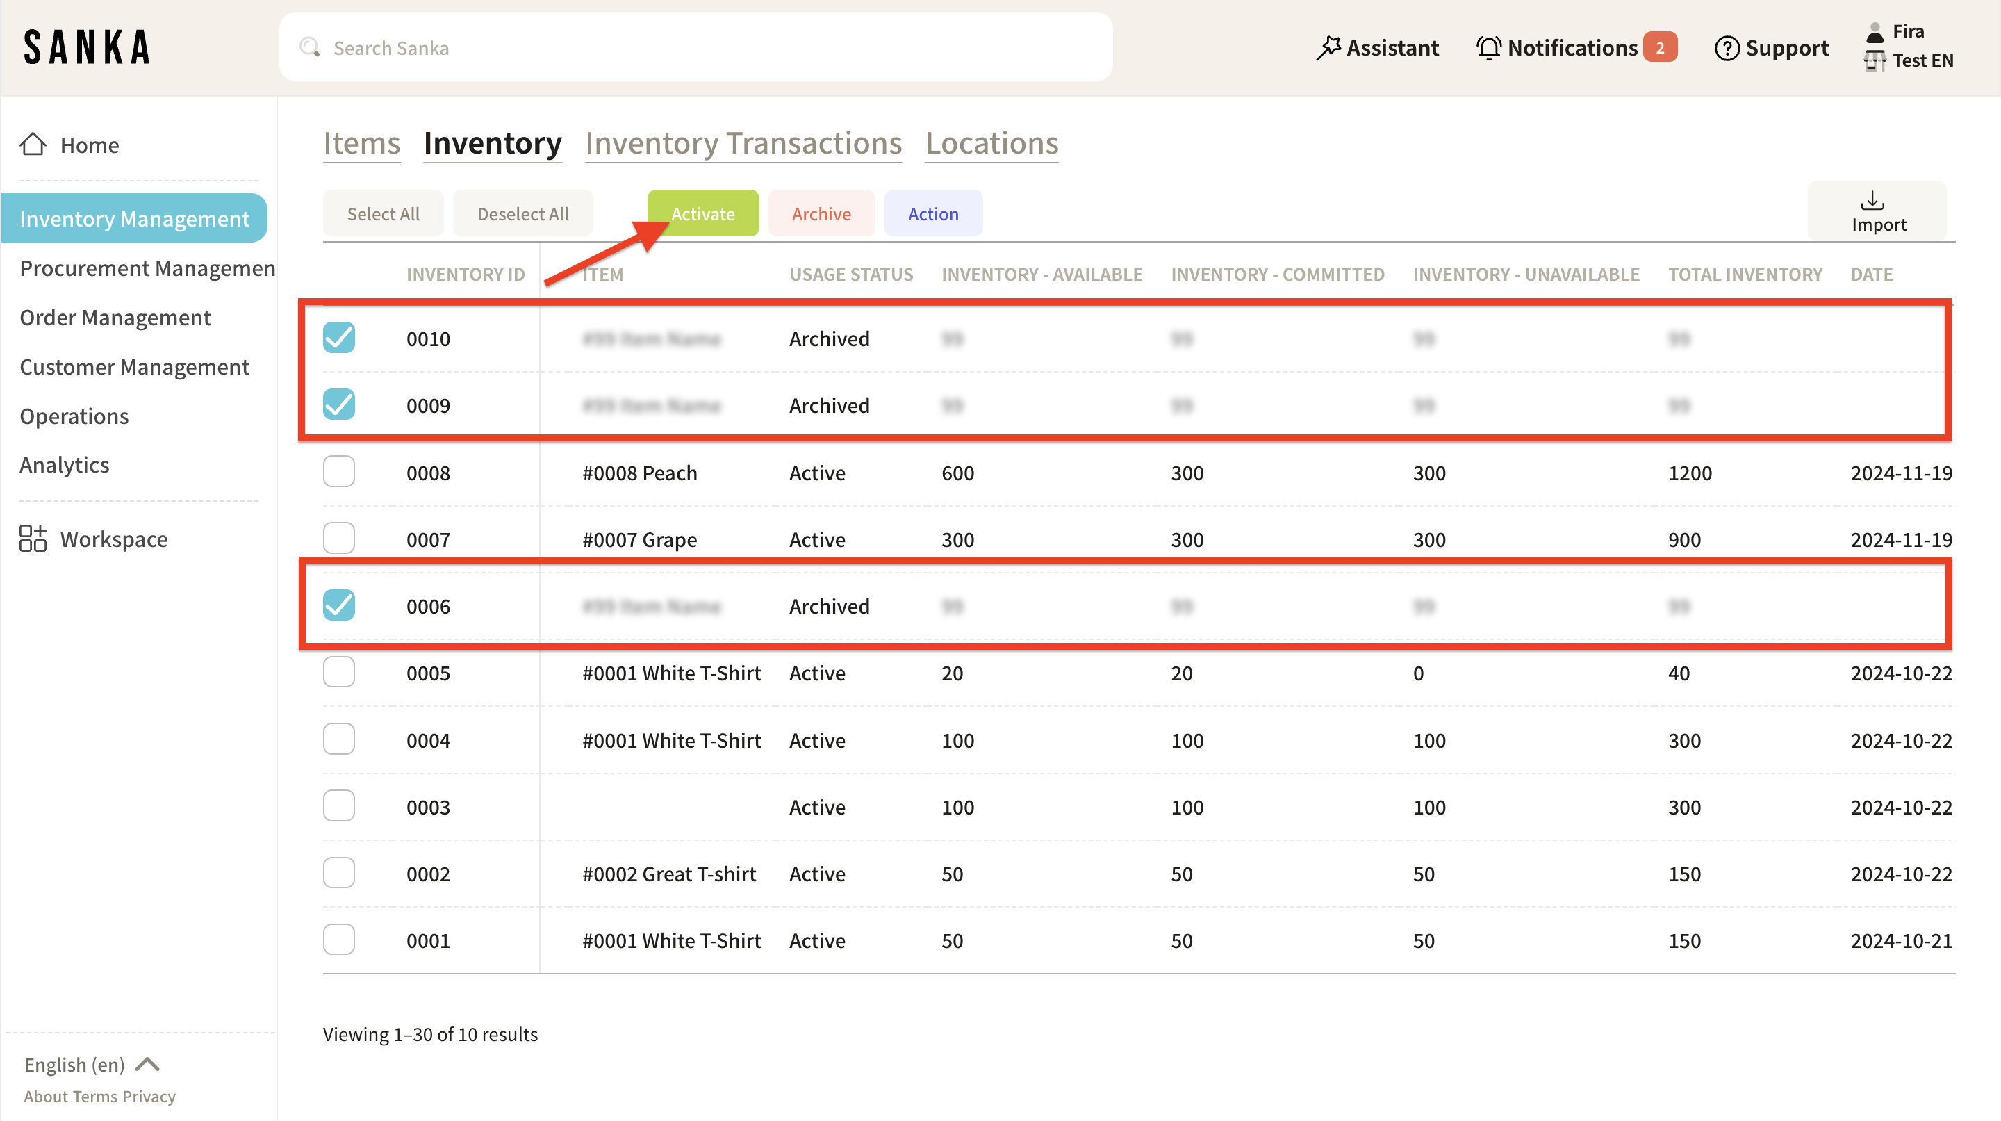
Task: Uncheck inventory 0006 checkbox
Action: point(338,605)
